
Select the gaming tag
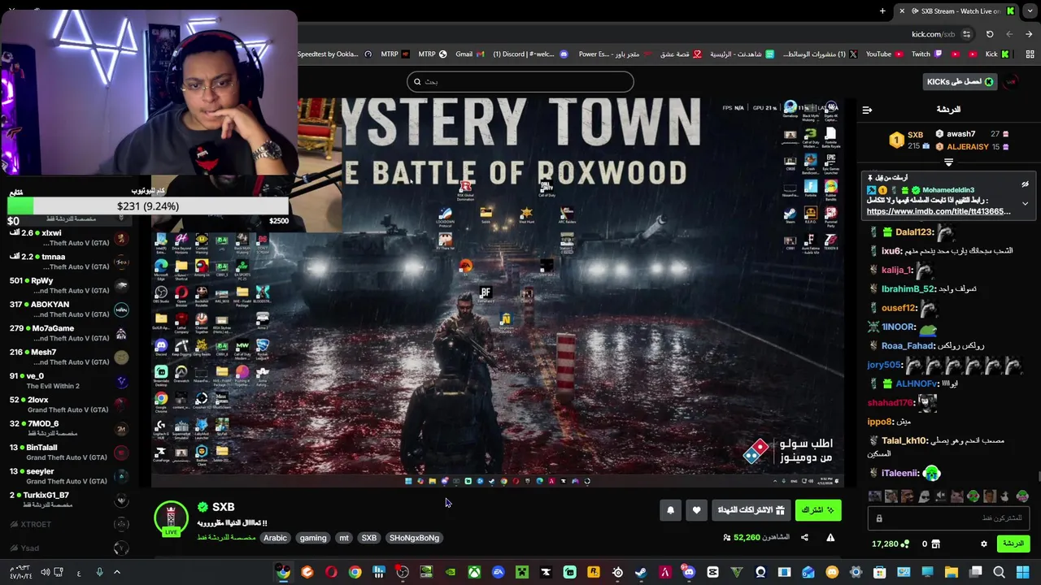(x=312, y=538)
